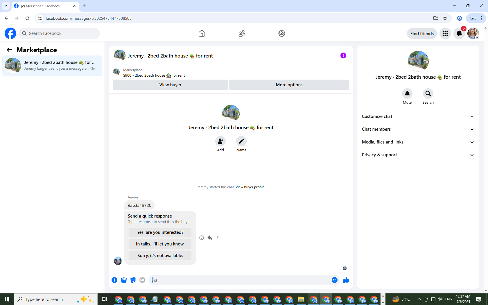React to Jeremy's message with emoji
This screenshot has height=305, width=488.
202,238
